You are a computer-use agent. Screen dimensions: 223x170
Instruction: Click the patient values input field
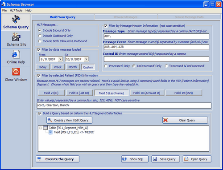[x=124, y=105]
